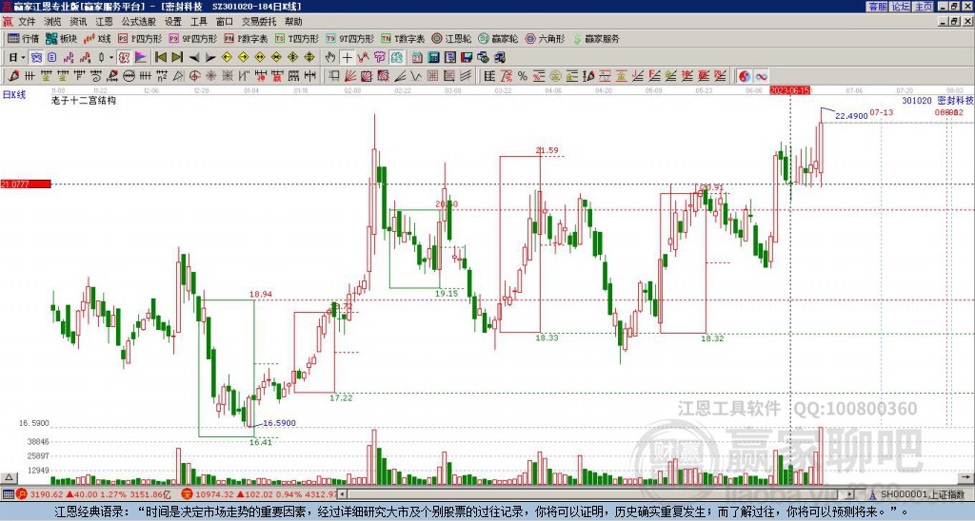This screenshot has height=521, width=975.
Task: Open the 江恩 menu
Action: click(x=105, y=22)
